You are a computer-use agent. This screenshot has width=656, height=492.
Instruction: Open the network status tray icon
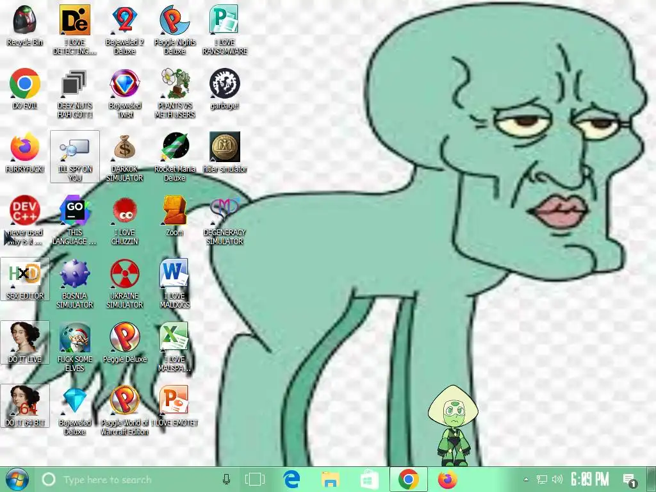pyautogui.click(x=542, y=479)
